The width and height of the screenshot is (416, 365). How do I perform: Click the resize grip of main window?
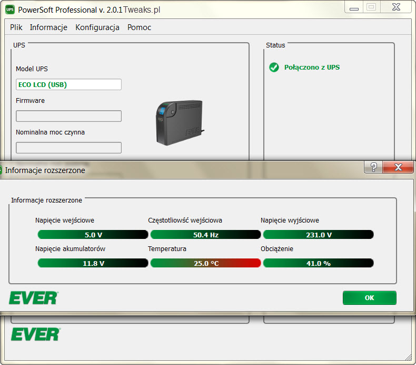tap(409, 358)
